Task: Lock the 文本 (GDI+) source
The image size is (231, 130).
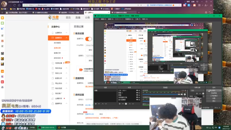Action: pyautogui.click(x=139, y=90)
